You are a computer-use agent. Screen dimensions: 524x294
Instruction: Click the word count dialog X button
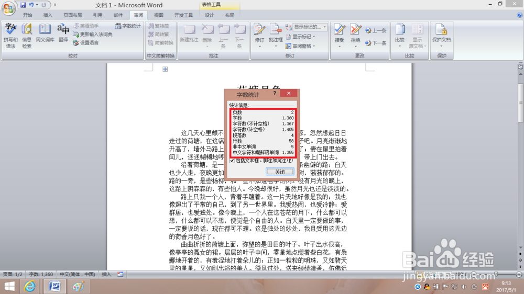click(x=289, y=93)
